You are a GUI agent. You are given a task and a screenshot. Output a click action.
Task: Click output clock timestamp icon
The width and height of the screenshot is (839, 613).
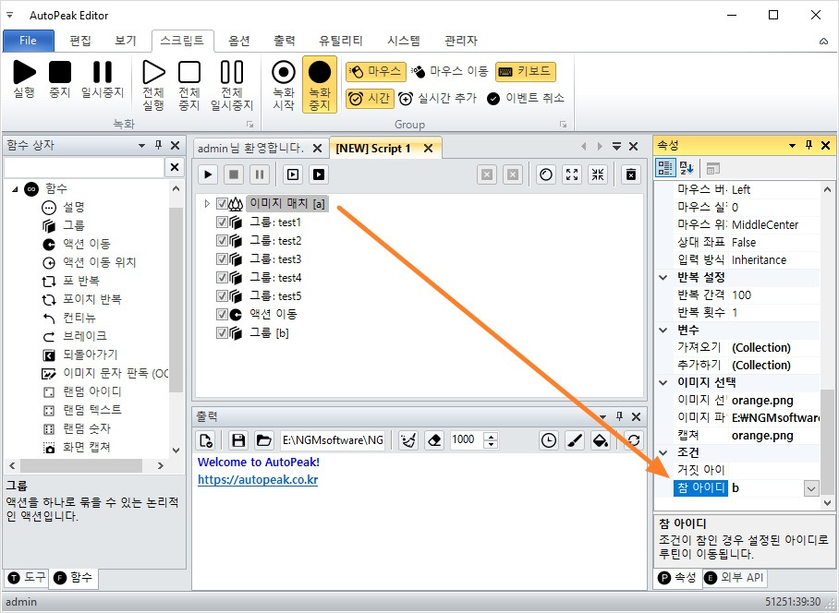point(549,440)
